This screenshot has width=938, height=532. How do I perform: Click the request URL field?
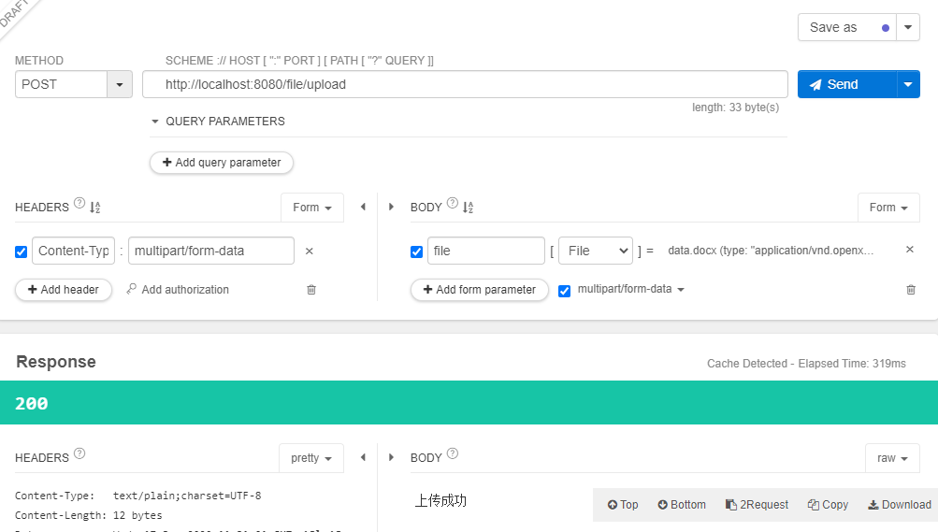pyautogui.click(x=465, y=84)
